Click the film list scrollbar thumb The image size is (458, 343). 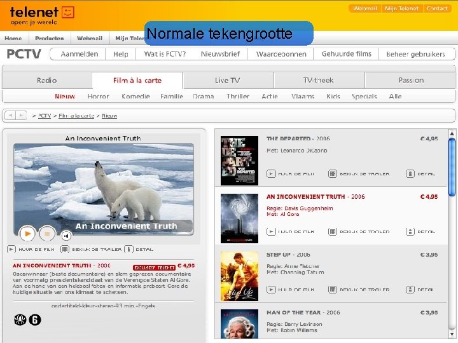(x=452, y=167)
